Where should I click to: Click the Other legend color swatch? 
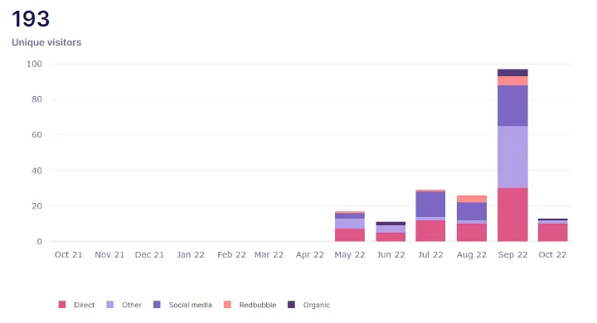point(110,304)
